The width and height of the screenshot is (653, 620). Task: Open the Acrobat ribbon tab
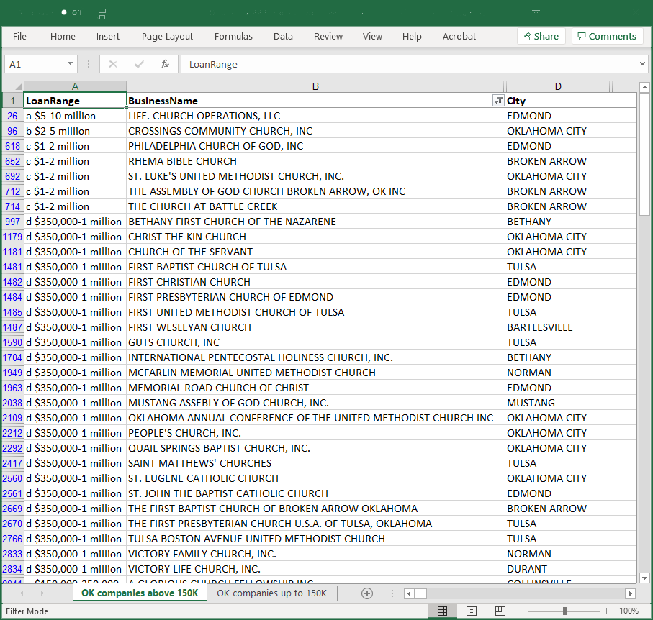pyautogui.click(x=459, y=37)
